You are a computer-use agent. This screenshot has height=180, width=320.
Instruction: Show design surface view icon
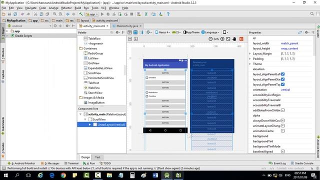click(x=129, y=32)
